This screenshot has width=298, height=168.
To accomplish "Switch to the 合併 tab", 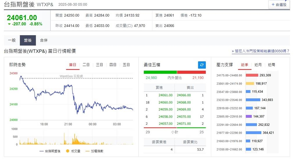I will click(44, 40).
